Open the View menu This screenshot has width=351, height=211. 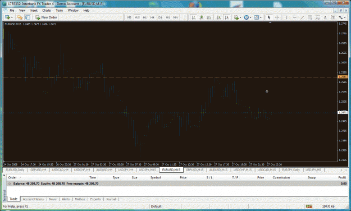click(22, 10)
